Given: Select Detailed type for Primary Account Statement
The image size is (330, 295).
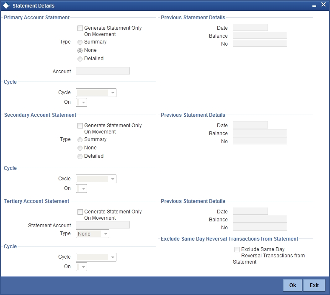Looking at the screenshot, I should coord(80,59).
